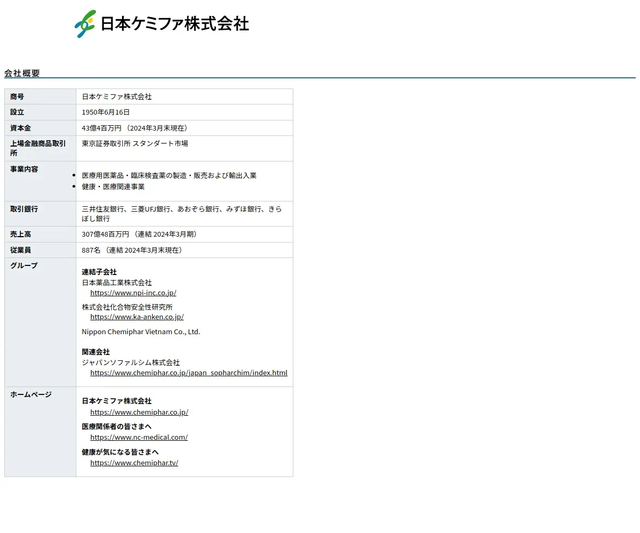Screen dimensions: 640x533
Task: Click the founding date 1950年6月16日
Action: click(x=106, y=112)
